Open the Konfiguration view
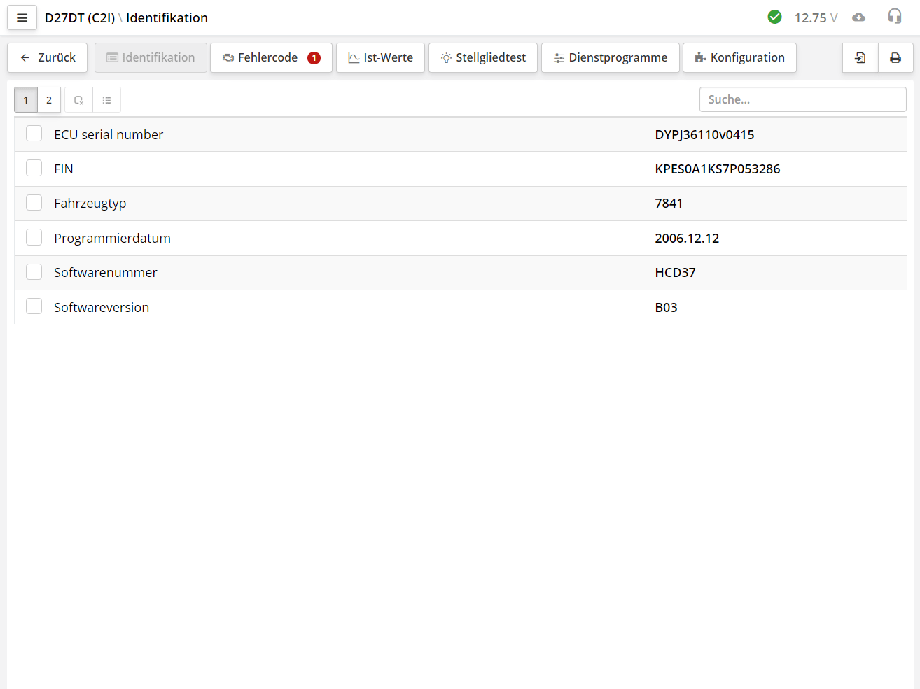 tap(739, 57)
